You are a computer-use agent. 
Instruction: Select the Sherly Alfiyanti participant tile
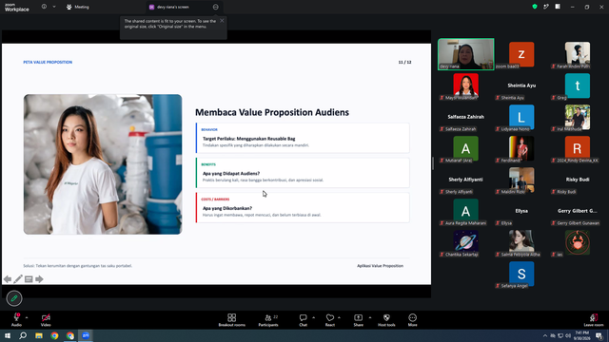click(x=465, y=180)
